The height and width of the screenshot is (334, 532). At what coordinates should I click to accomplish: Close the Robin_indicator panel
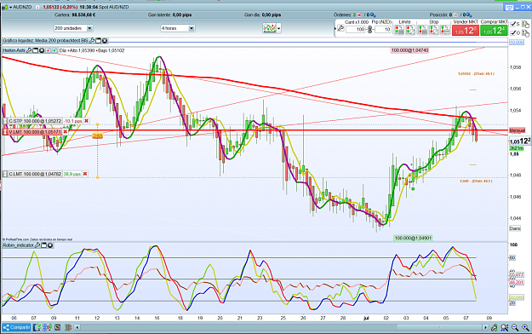(50, 245)
